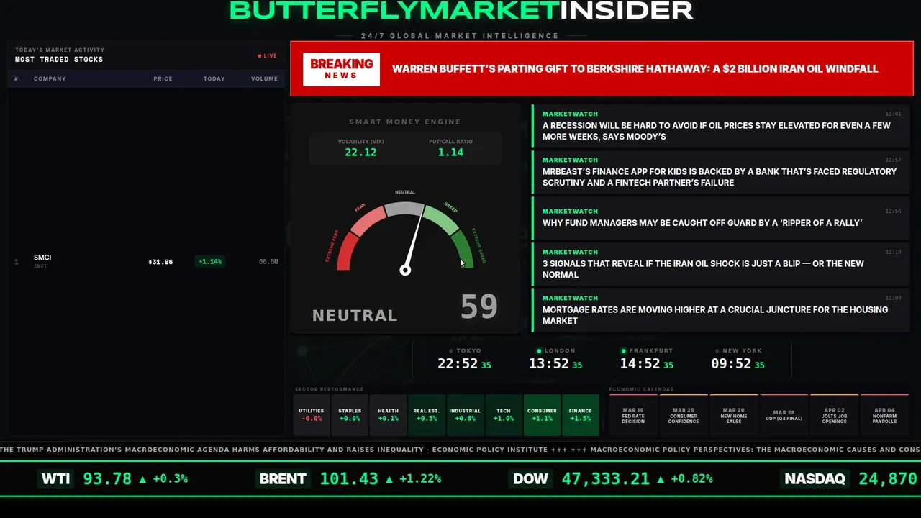Open the MrBeast finance app headline
Image resolution: width=921 pixels, height=518 pixels.
pos(721,172)
